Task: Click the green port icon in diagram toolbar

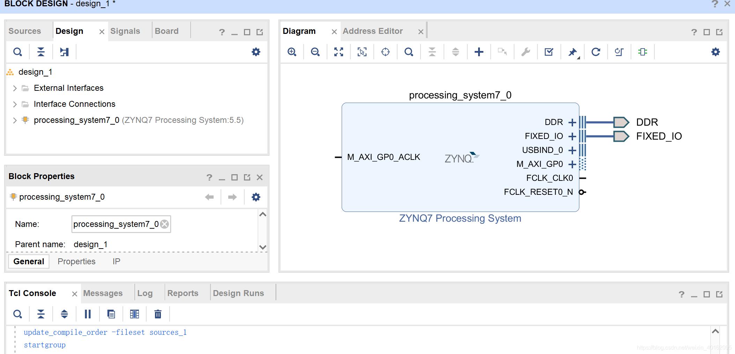Action: pyautogui.click(x=643, y=52)
